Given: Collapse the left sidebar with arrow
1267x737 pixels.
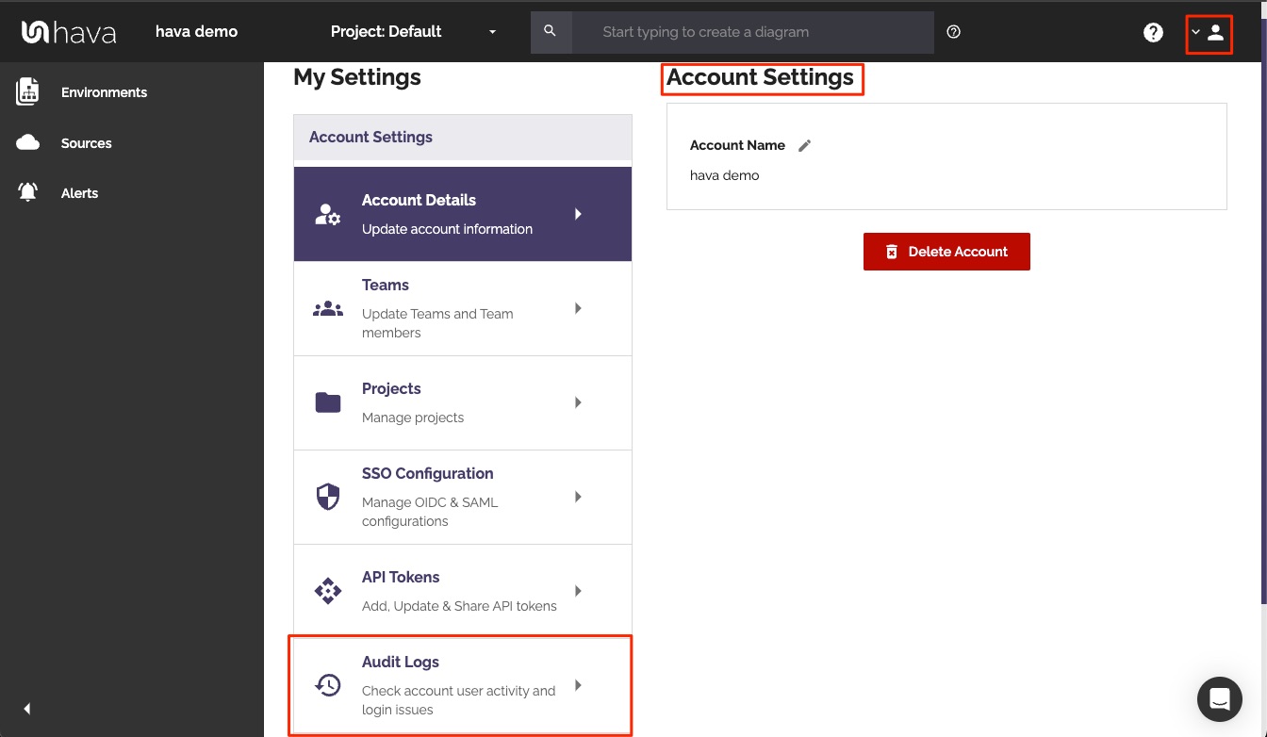Looking at the screenshot, I should click(x=27, y=709).
